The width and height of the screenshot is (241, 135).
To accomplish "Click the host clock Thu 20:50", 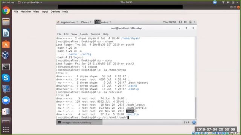I will point(127,2).
